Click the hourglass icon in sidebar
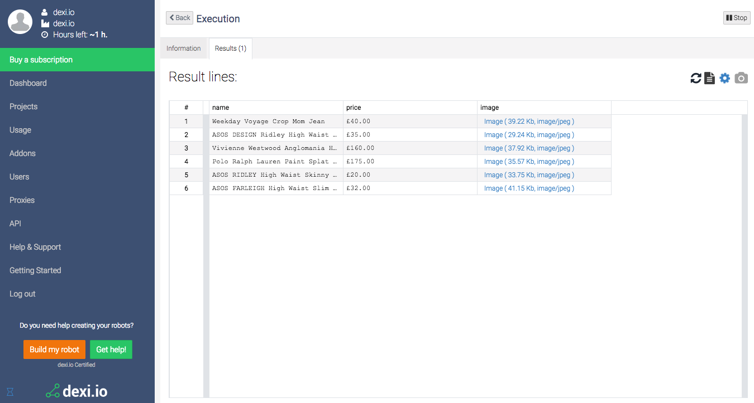 point(10,392)
